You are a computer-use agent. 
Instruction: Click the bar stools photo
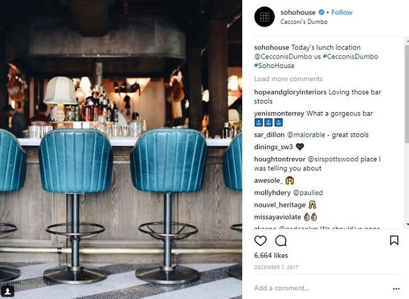tap(121, 150)
